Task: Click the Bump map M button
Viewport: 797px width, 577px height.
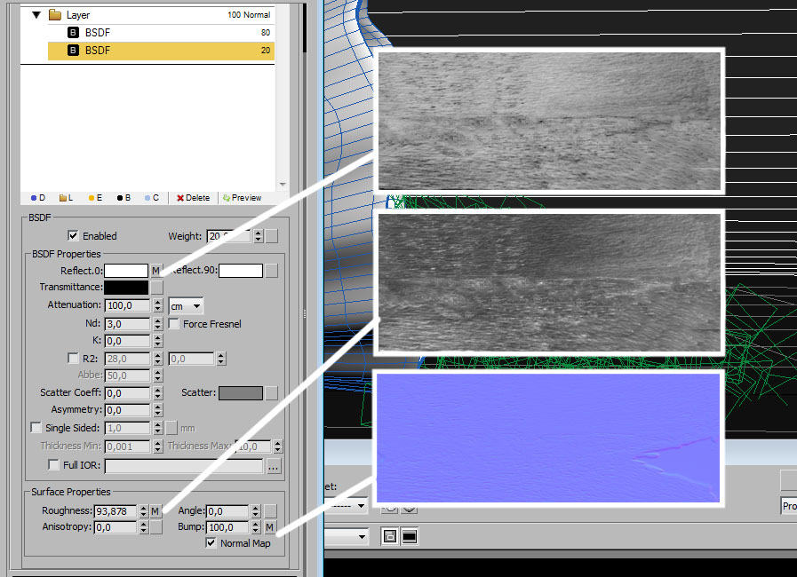Action: coord(270,527)
